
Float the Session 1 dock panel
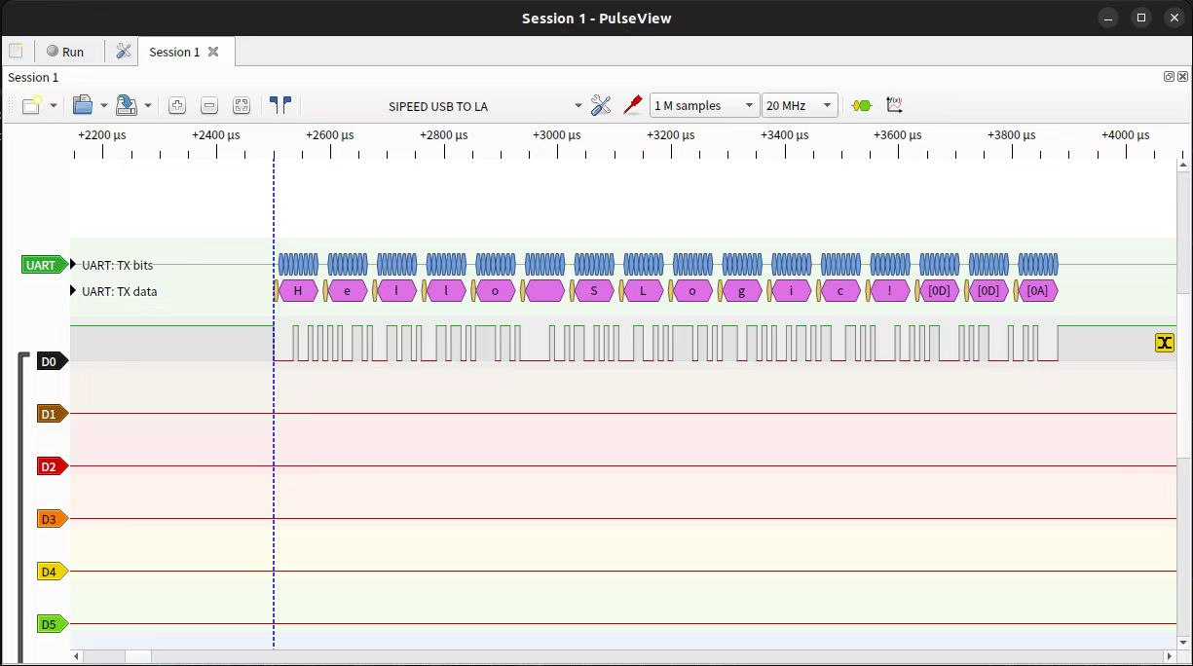[1169, 77]
